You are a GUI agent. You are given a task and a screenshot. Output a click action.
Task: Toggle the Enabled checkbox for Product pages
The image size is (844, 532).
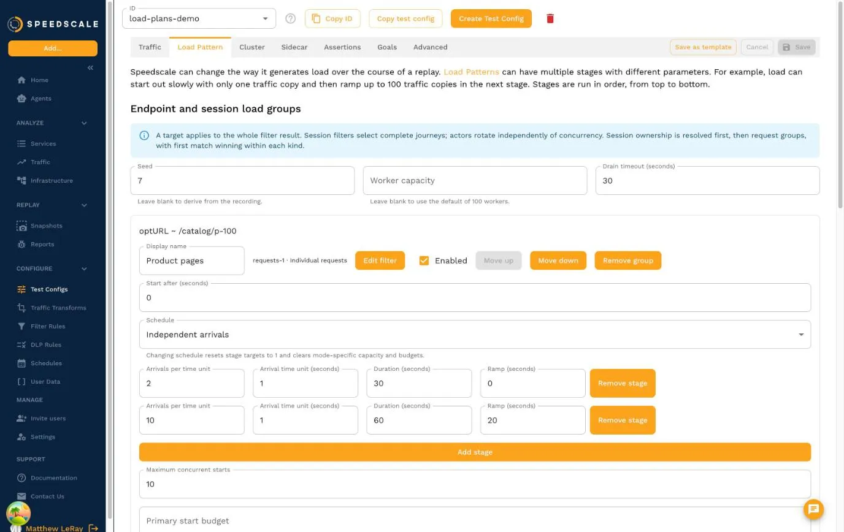tap(424, 260)
